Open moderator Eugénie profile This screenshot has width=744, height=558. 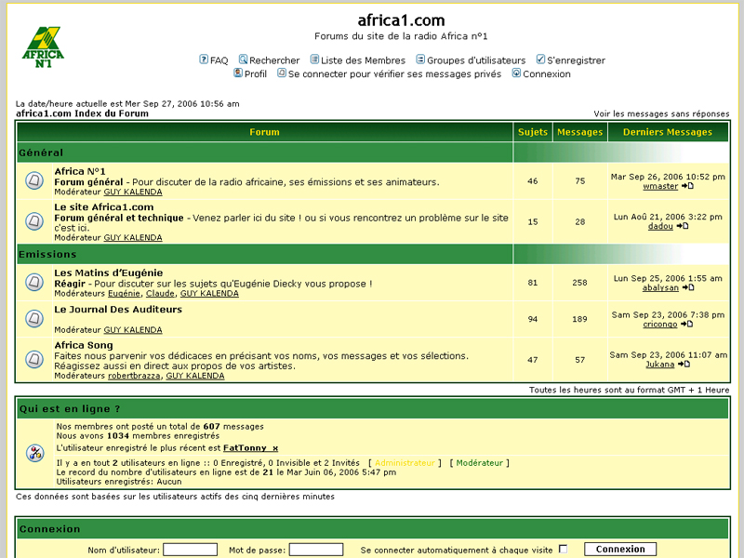[124, 293]
